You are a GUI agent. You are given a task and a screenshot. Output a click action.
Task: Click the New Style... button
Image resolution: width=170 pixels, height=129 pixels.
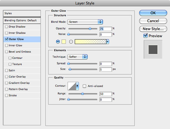153,29
